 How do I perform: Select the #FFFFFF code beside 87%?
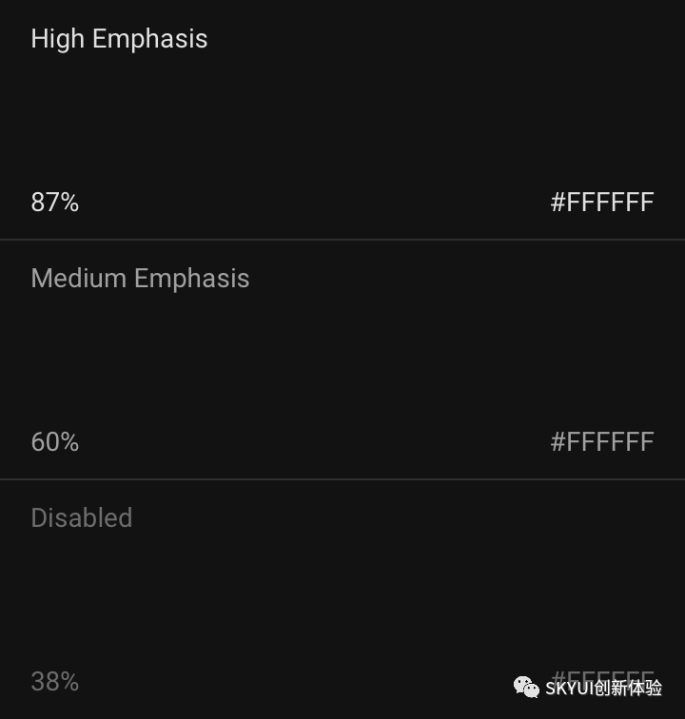tap(602, 203)
